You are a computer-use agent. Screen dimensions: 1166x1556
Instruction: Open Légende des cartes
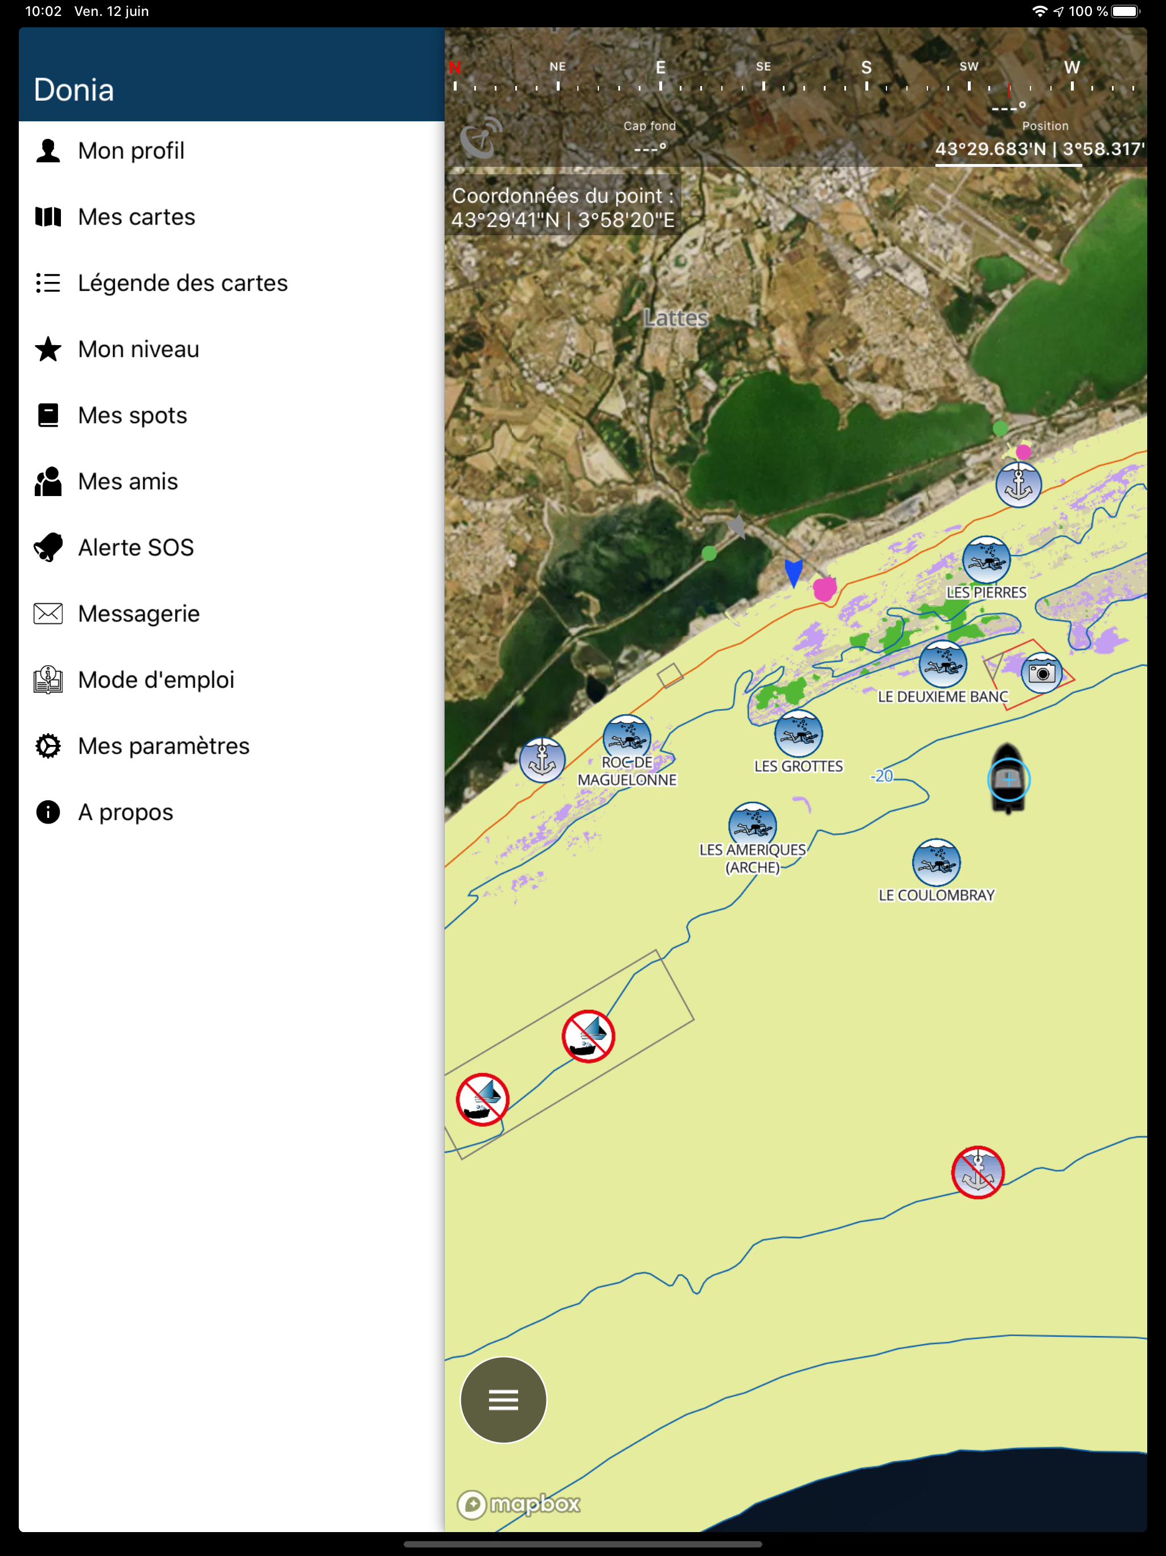coord(182,283)
